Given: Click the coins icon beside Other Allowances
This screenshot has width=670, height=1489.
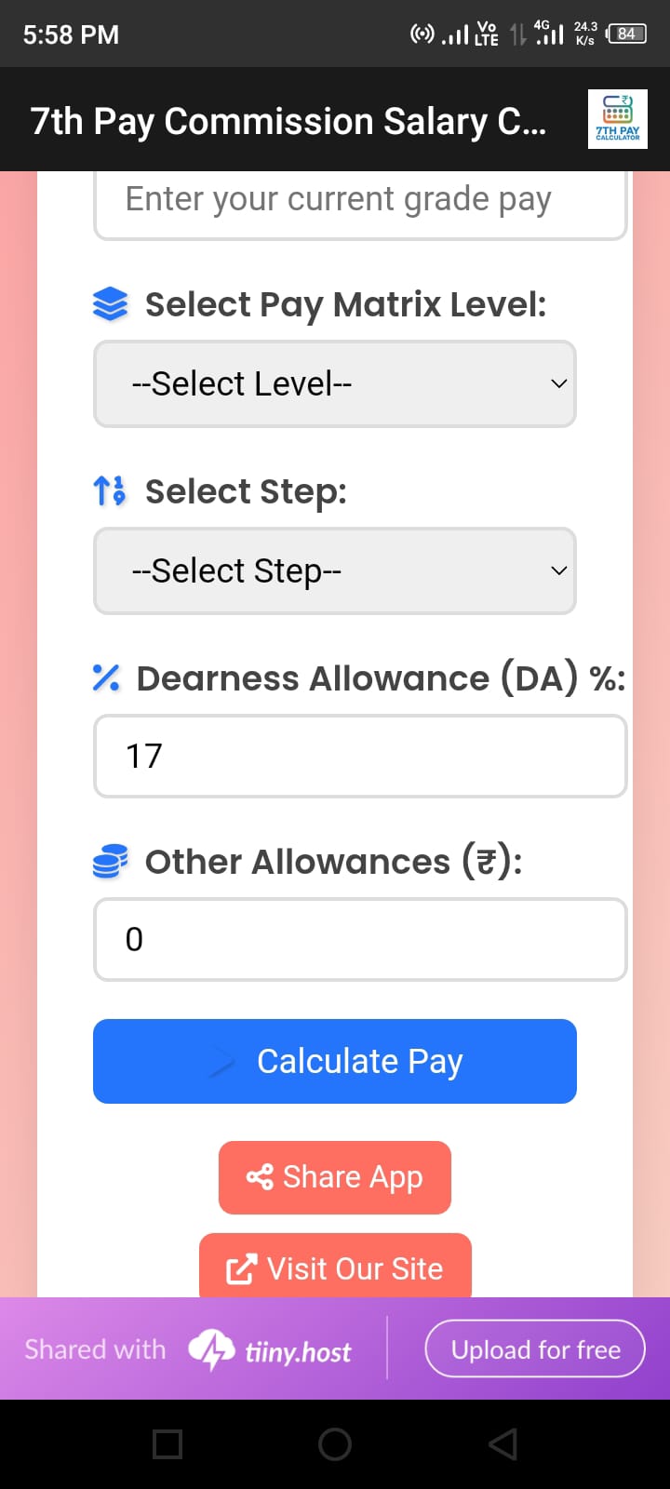Looking at the screenshot, I should tap(109, 861).
